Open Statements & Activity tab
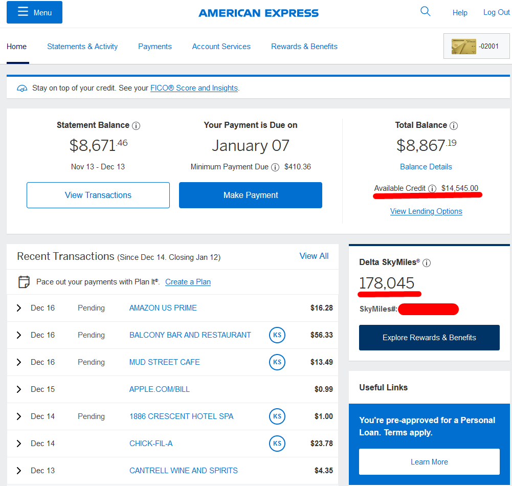Image resolution: width=512 pixels, height=486 pixels. tap(82, 47)
